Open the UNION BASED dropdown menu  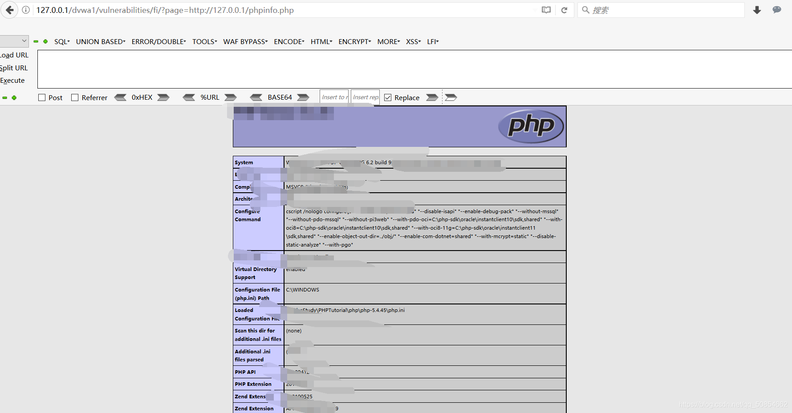click(x=101, y=41)
